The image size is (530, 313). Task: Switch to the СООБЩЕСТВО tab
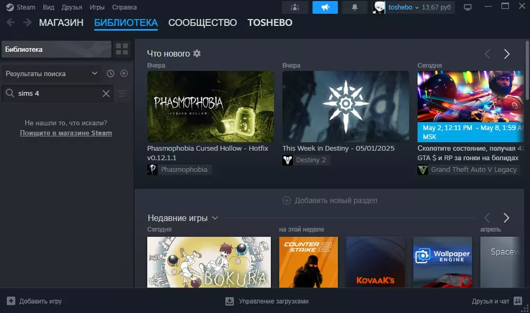pos(203,22)
